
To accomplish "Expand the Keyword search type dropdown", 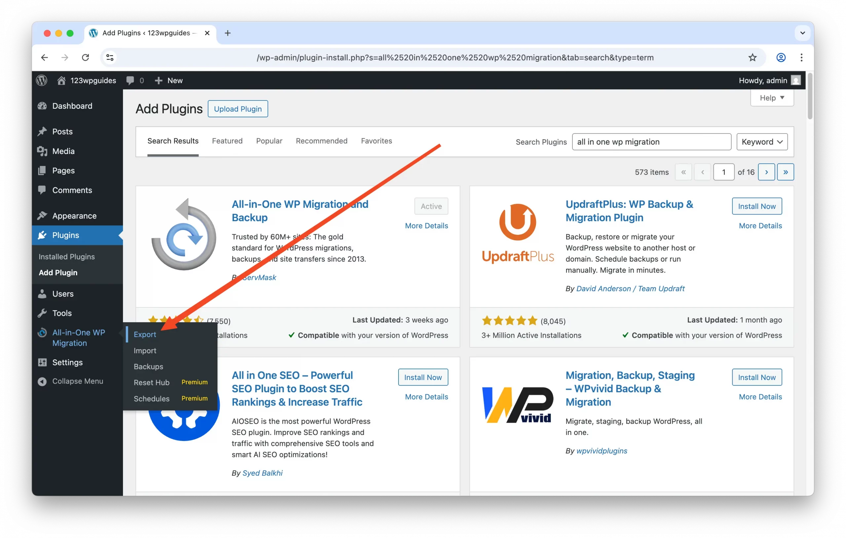I will 762,142.
